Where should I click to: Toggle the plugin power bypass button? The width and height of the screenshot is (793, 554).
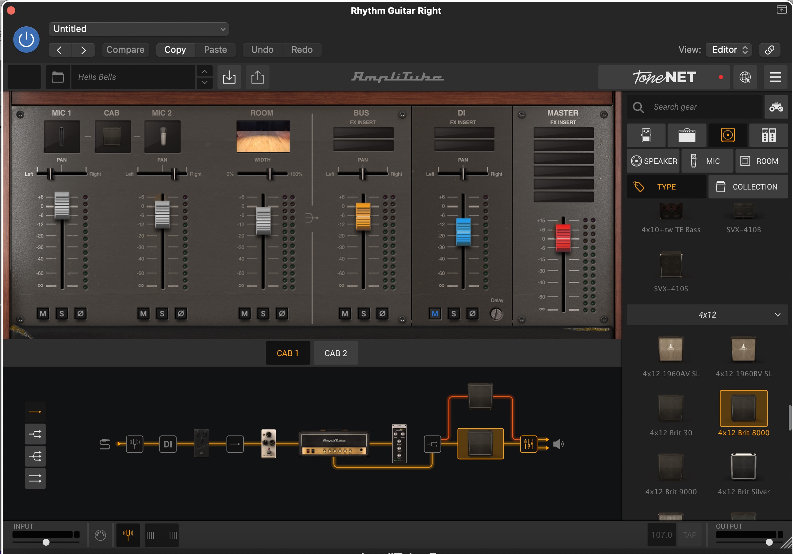[26, 40]
